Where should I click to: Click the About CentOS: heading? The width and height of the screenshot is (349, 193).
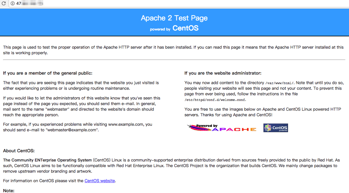(x=19, y=151)
